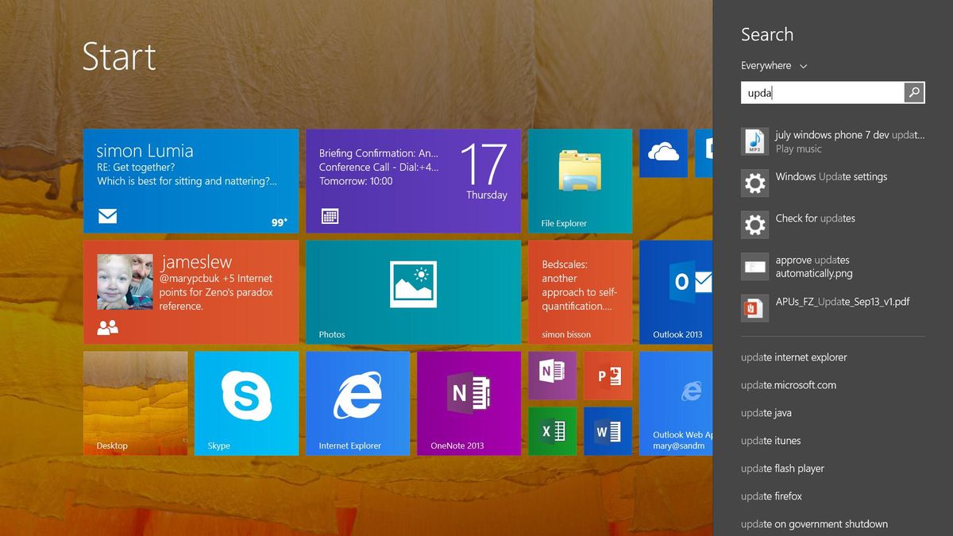The image size is (953, 536).
Task: Open Word from the small tile
Action: [608, 431]
